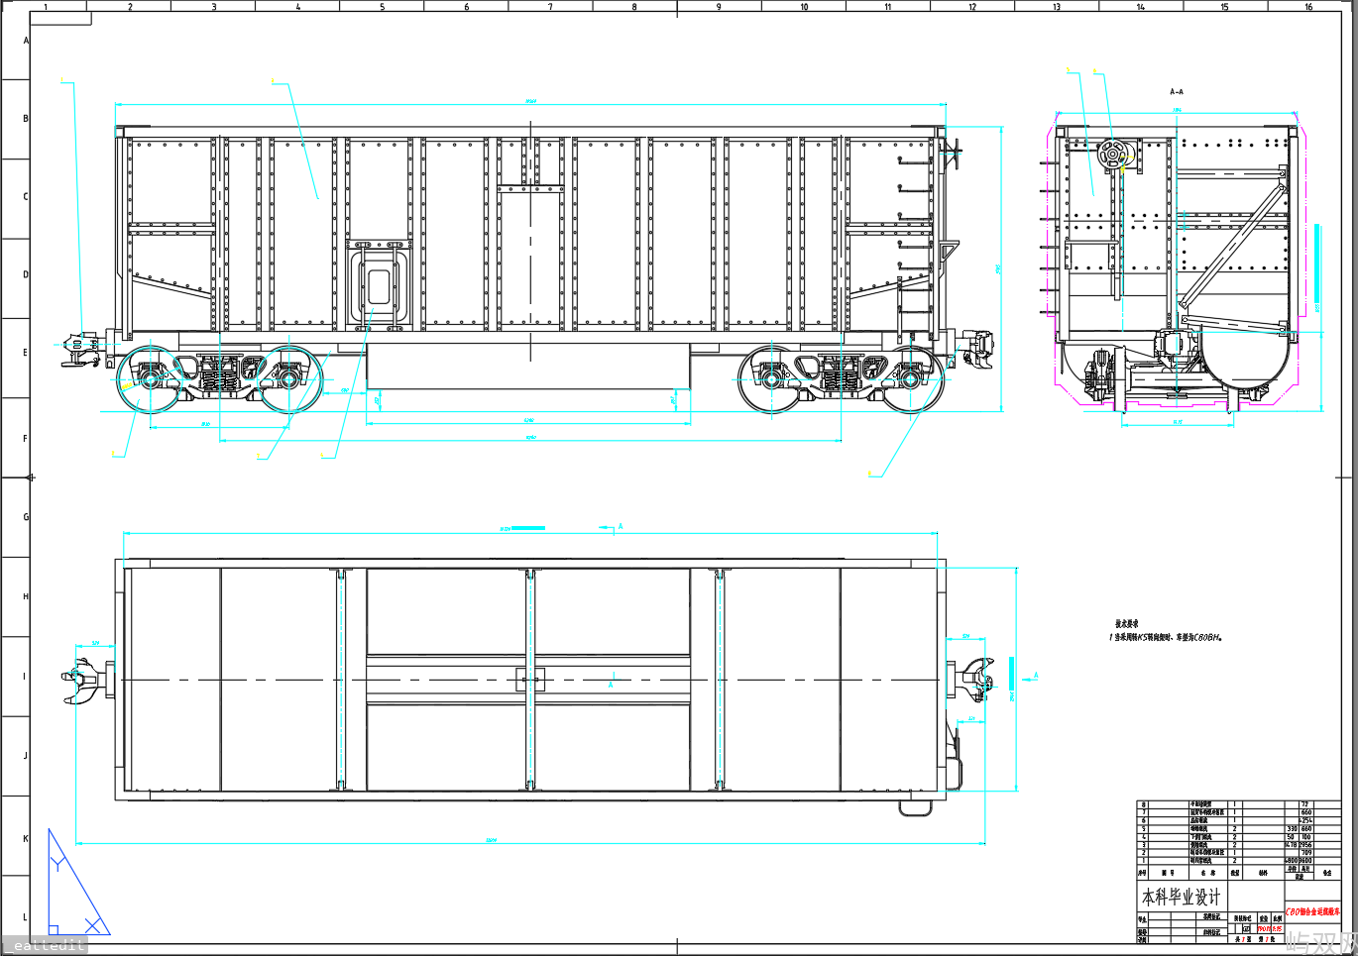Click zone number 16 on top border
Screen dimensions: 1358x956
point(1308,7)
